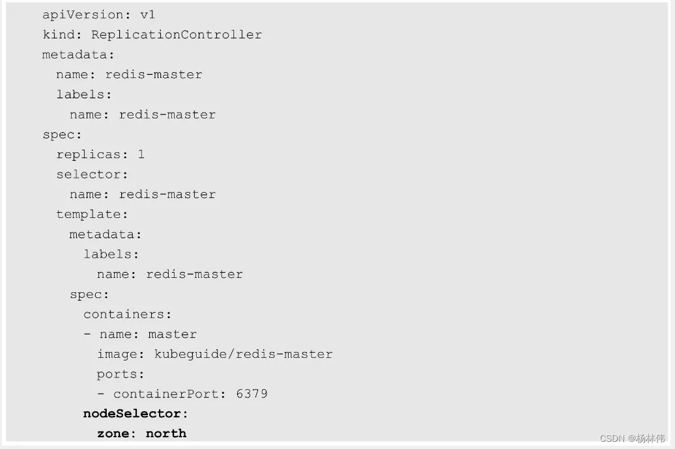The height and width of the screenshot is (449, 675).
Task: Click the bold north value
Action: point(166,433)
